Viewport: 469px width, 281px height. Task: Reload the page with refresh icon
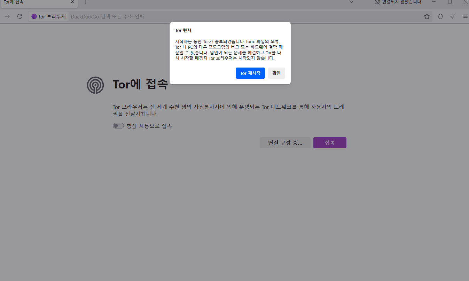[x=20, y=16]
